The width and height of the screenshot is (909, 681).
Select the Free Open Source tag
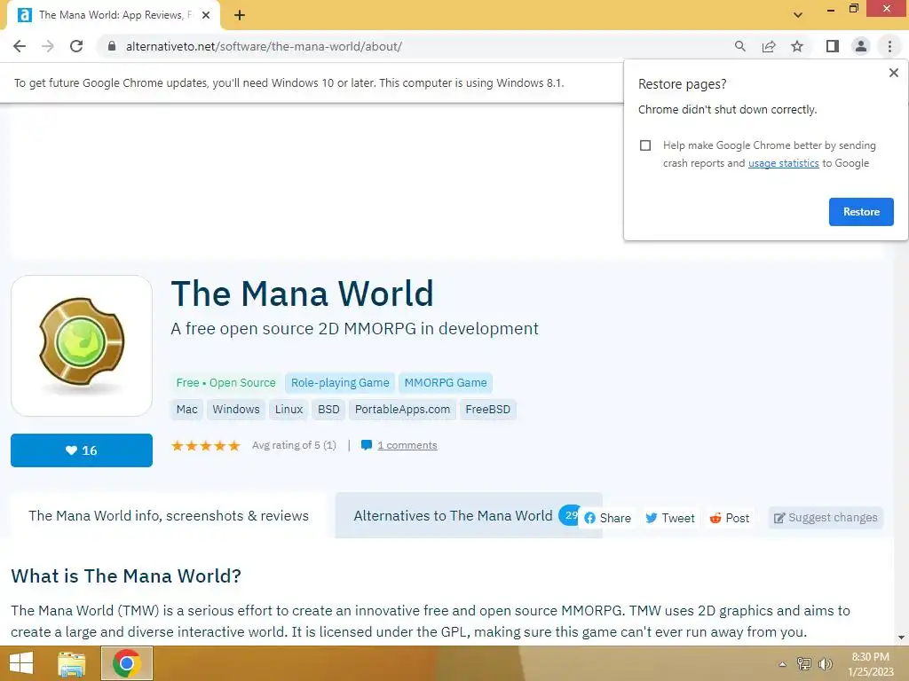click(x=226, y=383)
